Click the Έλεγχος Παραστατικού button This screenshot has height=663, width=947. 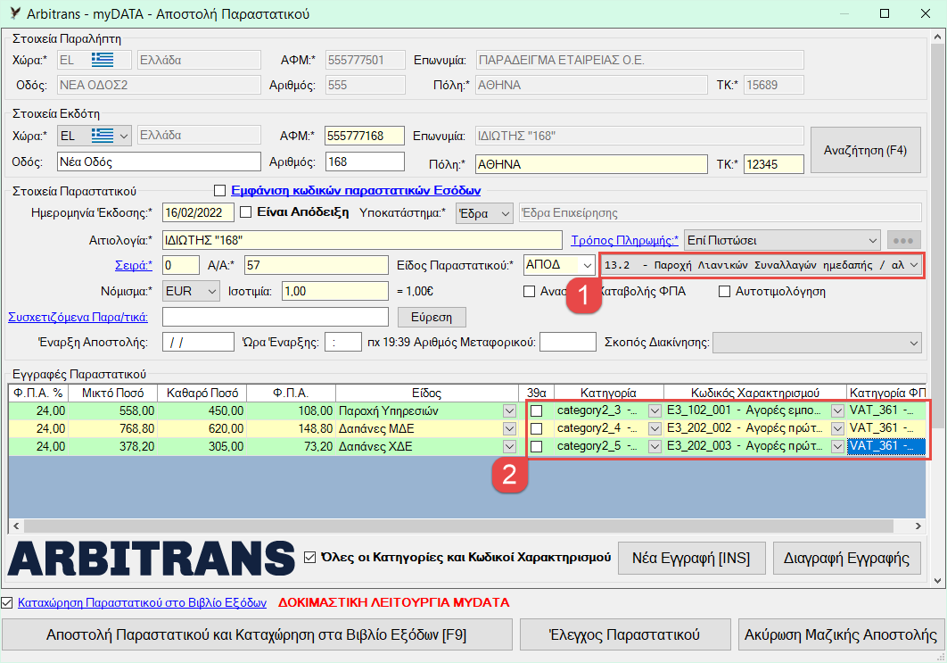625,634
